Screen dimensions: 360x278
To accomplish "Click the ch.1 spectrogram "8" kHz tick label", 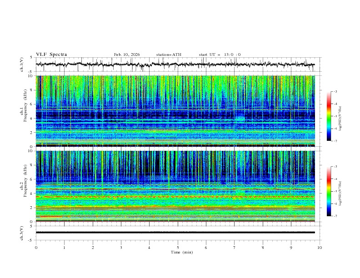I will coord(32,90).
